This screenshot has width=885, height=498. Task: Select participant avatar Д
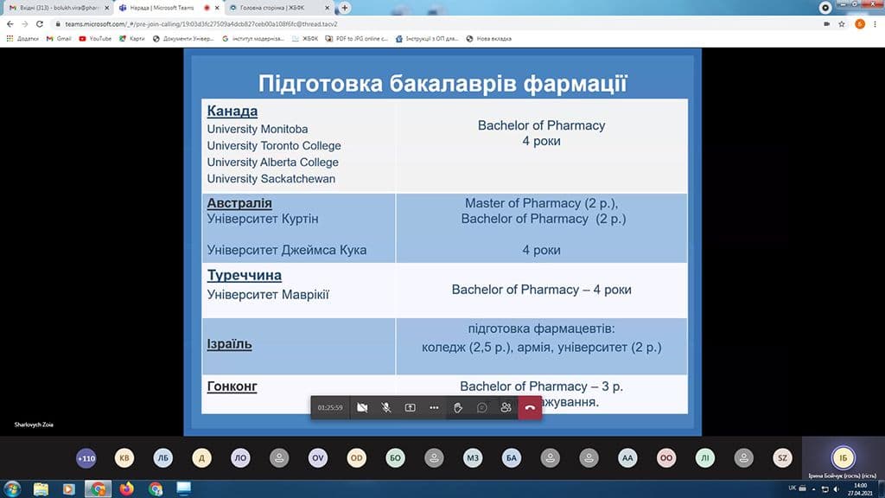click(x=201, y=458)
